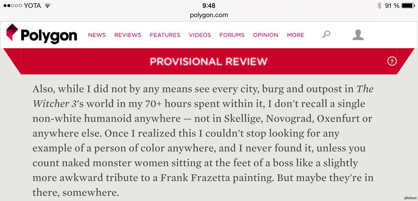Tap the Wi-Fi status icon
The height and width of the screenshot is (201, 418).
tap(48, 5)
